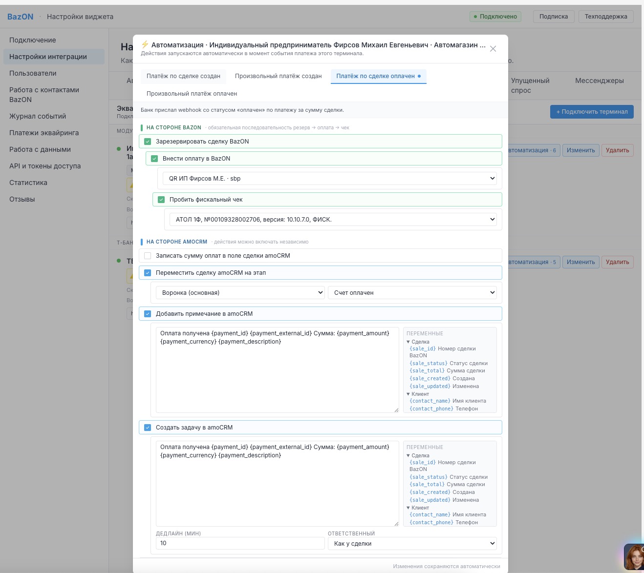
Task: Click Изменить for the first terminal
Action: pyautogui.click(x=580, y=150)
